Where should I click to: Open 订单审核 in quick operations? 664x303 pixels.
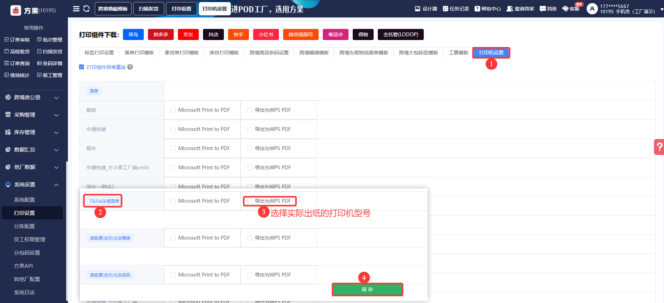point(17,40)
